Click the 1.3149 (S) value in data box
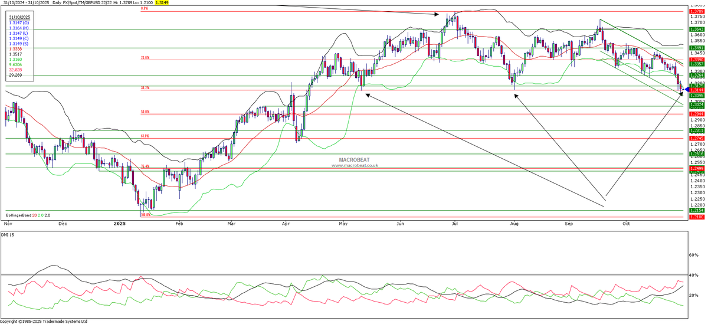 [x=19, y=44]
